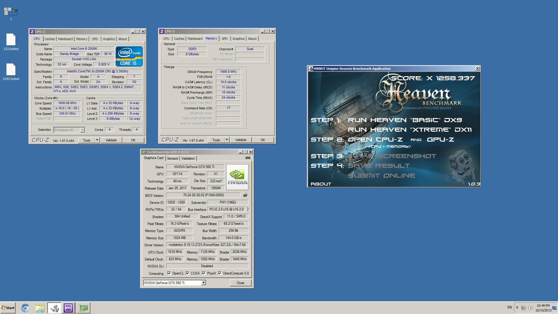The width and height of the screenshot is (558, 314).
Task: Click the DRAM Frequency value 1066.8 MHz
Action: pos(228,72)
